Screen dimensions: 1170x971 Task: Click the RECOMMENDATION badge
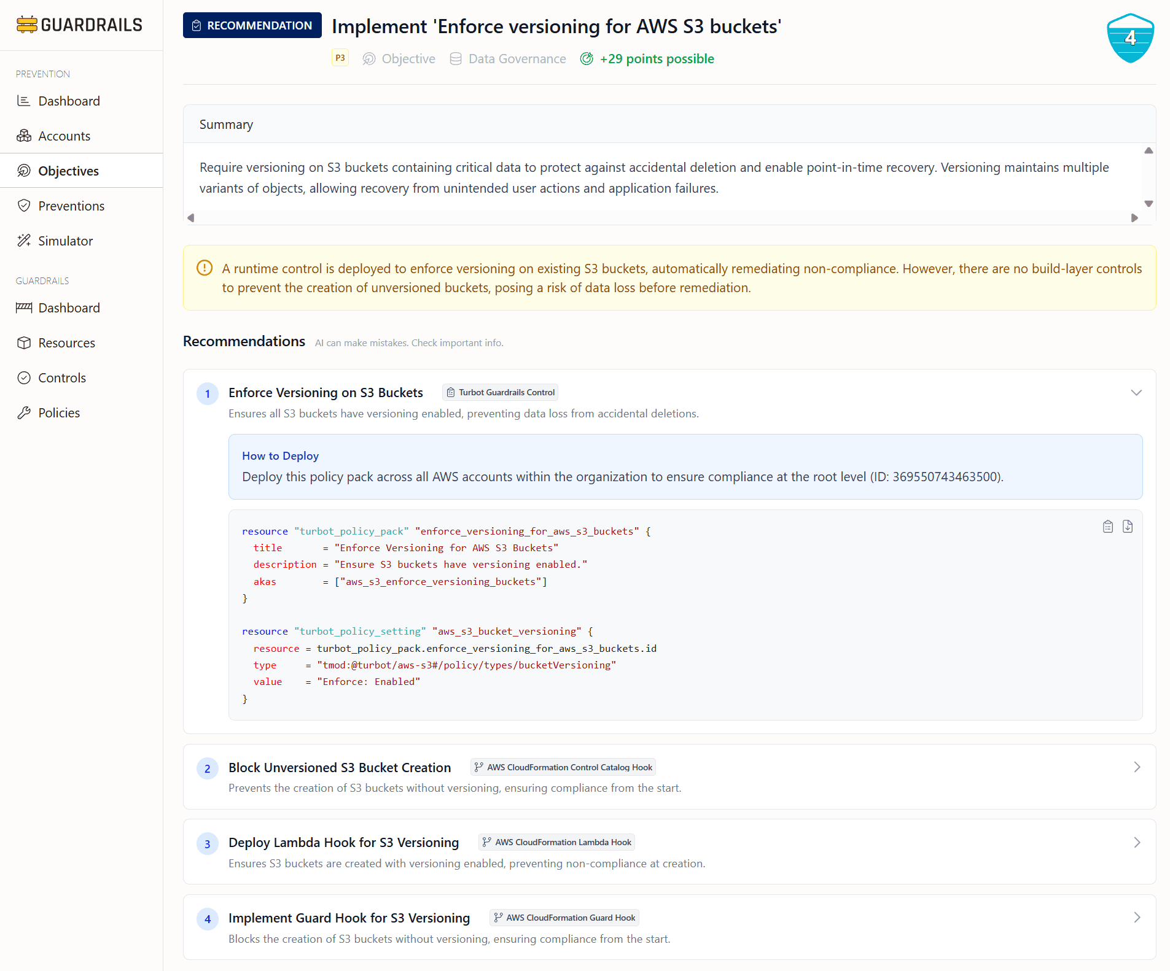[252, 25]
